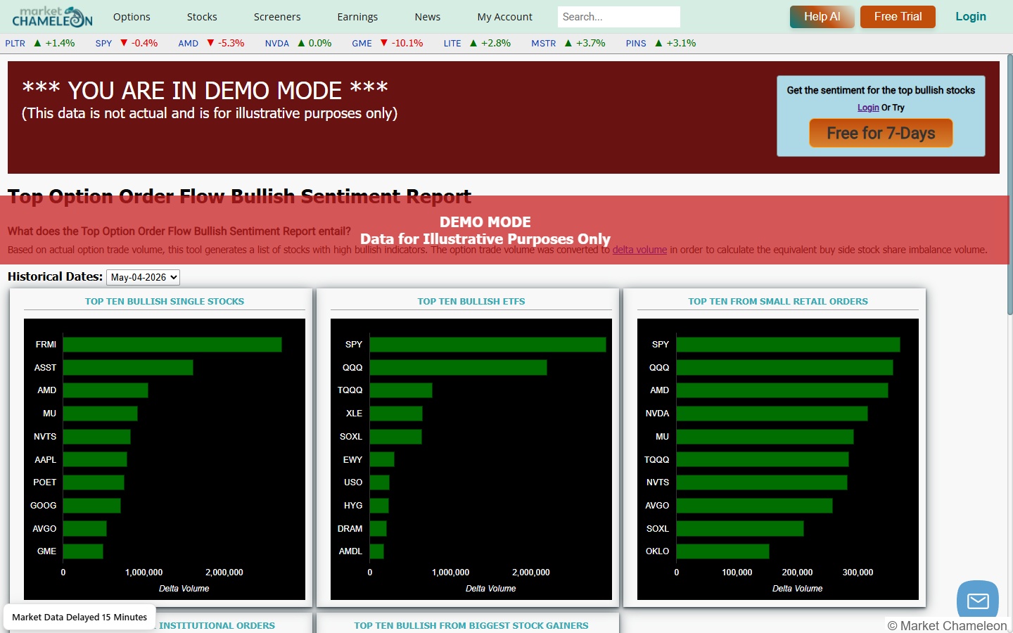Click the AAPL label in single stocks chart
This screenshot has height=633, width=1013.
coord(45,460)
